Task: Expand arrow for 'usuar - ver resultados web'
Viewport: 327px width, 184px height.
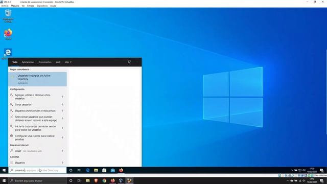Action: coord(62,151)
